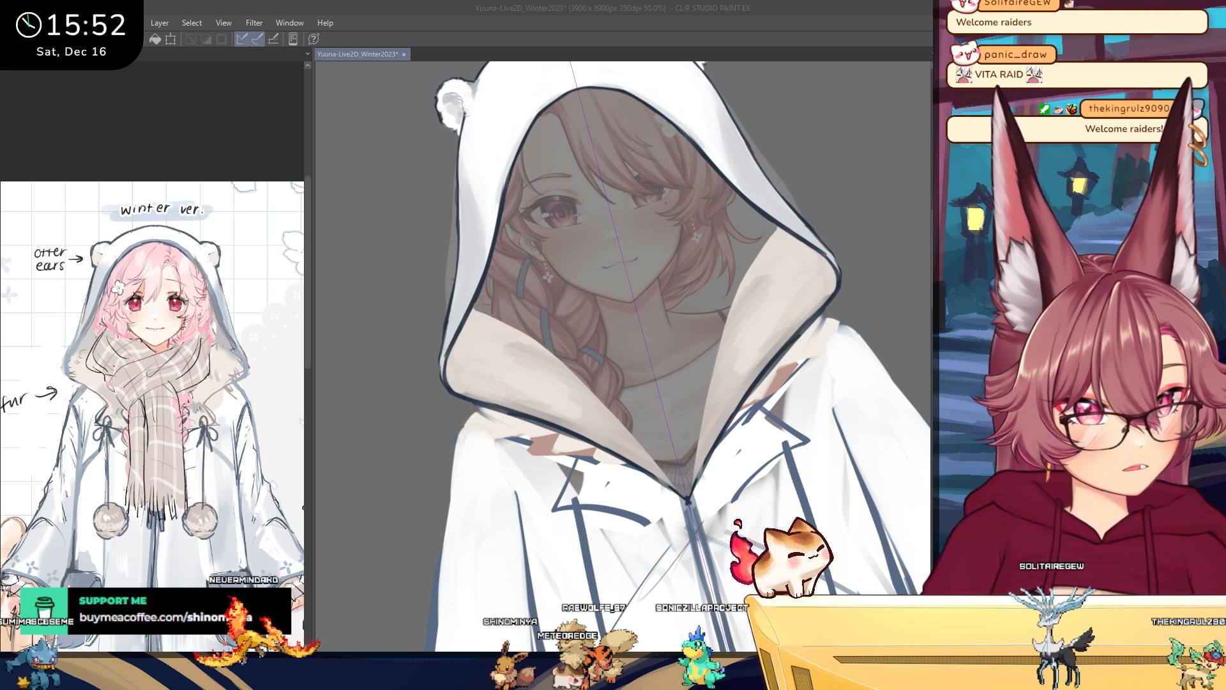
Task: Toggle Snap to Special Ruler
Action: tap(257, 40)
